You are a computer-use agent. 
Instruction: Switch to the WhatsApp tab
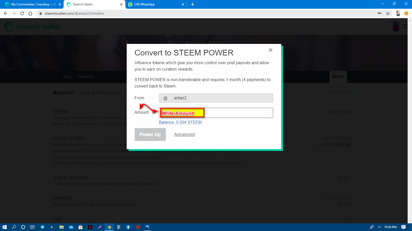pos(156,4)
